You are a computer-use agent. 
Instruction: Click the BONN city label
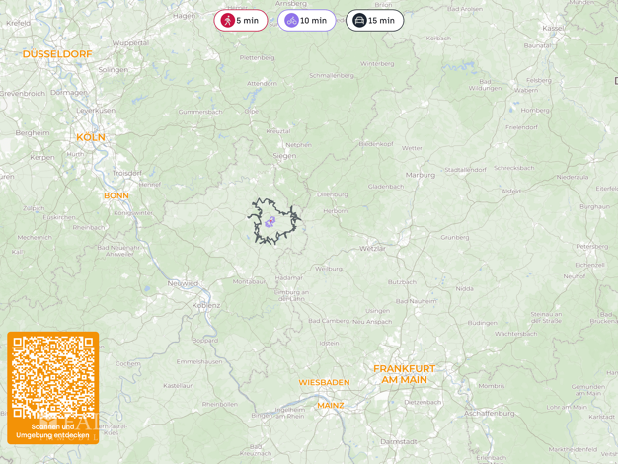116,195
